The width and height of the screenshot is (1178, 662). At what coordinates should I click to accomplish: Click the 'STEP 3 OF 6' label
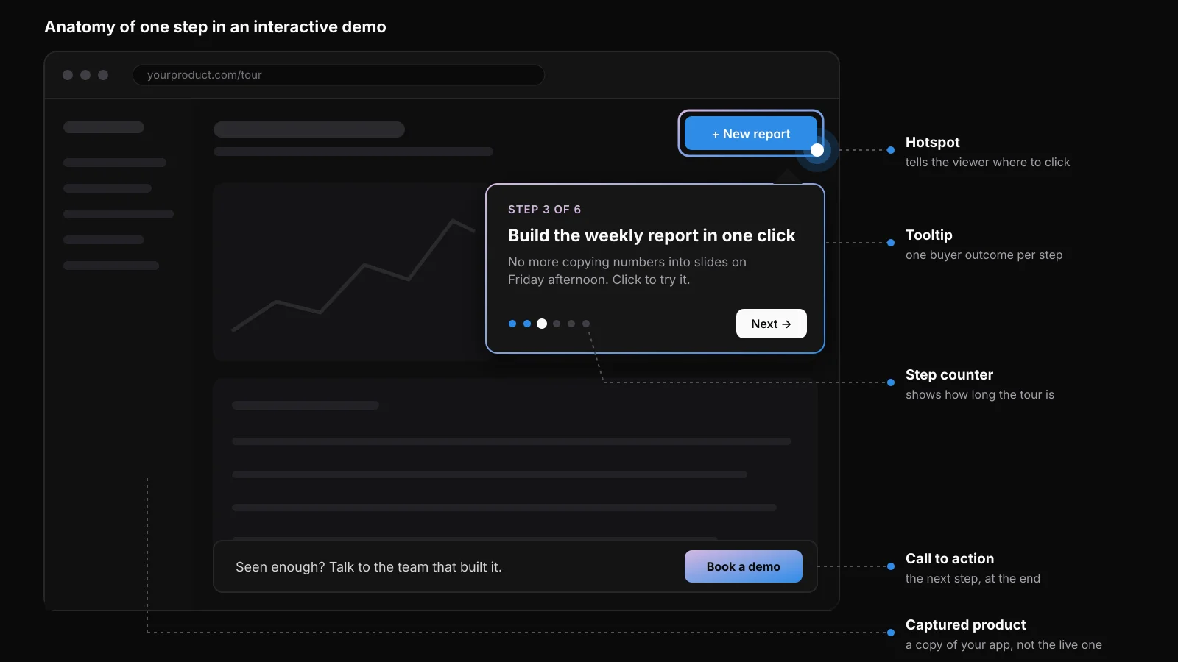(544, 210)
